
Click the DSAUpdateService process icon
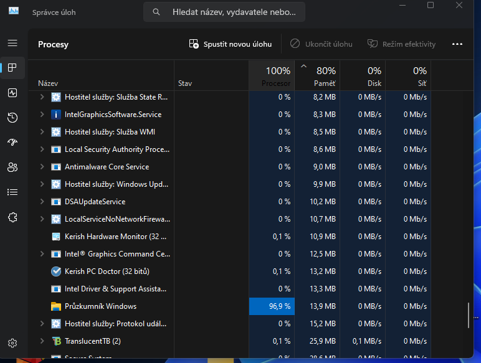(x=56, y=202)
